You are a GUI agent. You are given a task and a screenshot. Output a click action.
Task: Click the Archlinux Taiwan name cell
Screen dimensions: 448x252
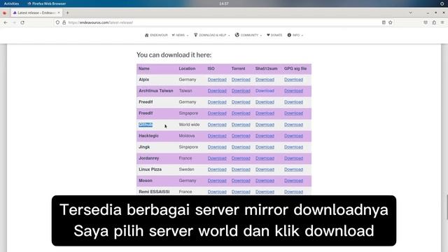coord(156,91)
